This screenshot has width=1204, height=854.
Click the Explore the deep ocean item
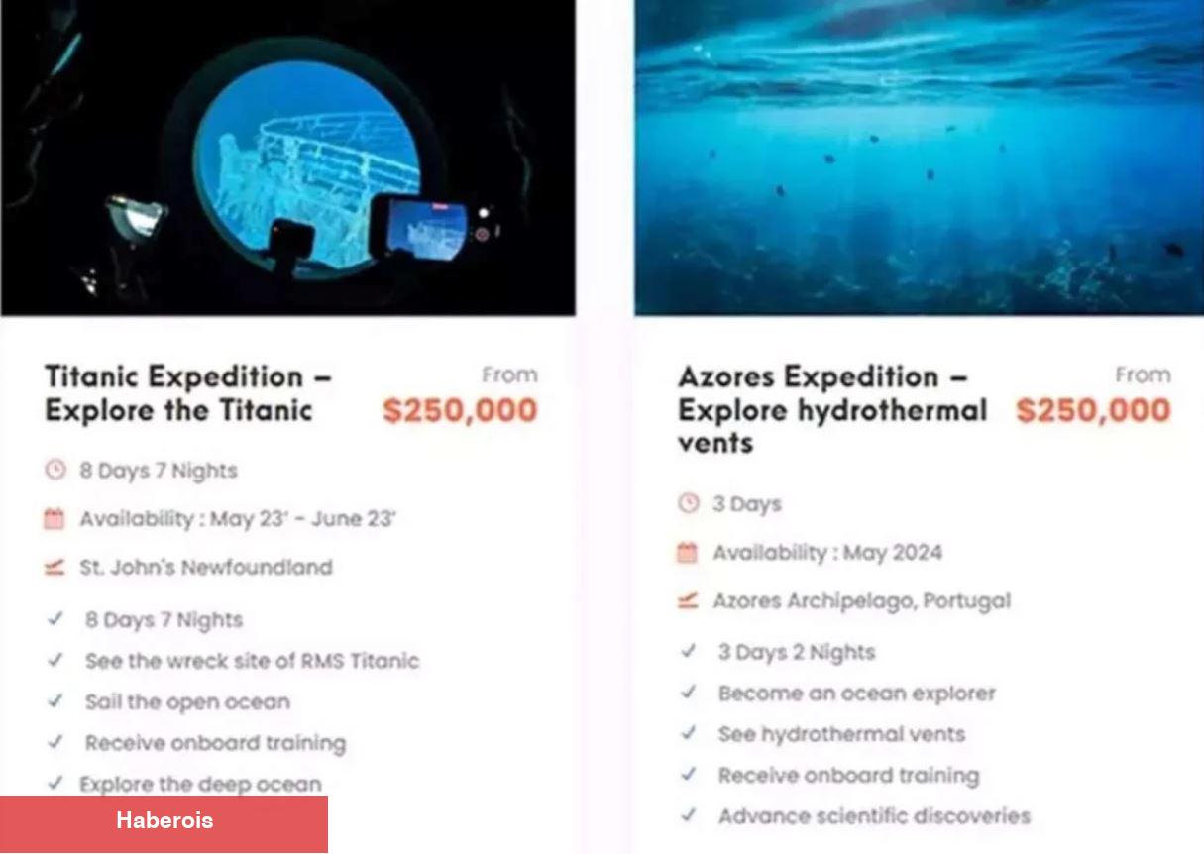point(200,784)
